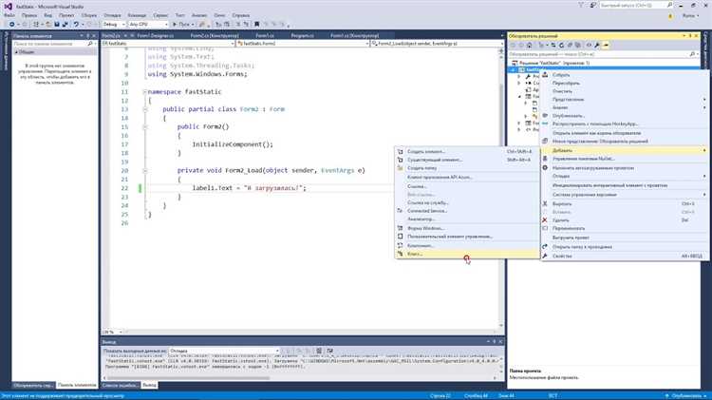The image size is (712, 400).
Task: Switch to Обозреватель сер... tab under the Toolbox
Action: coord(33,386)
